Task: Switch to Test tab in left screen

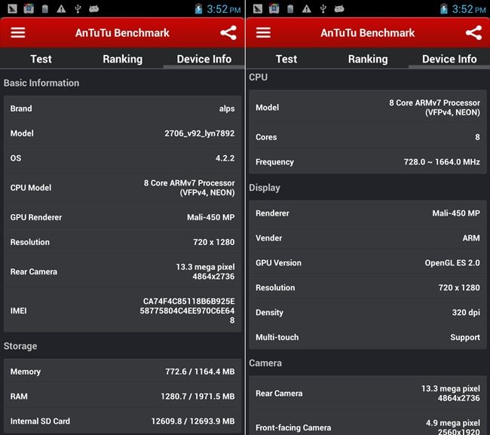Action: [41, 59]
